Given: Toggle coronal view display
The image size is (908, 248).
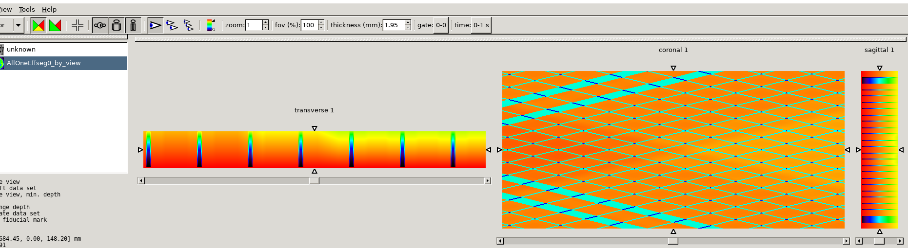Looking at the screenshot, I should point(117,25).
